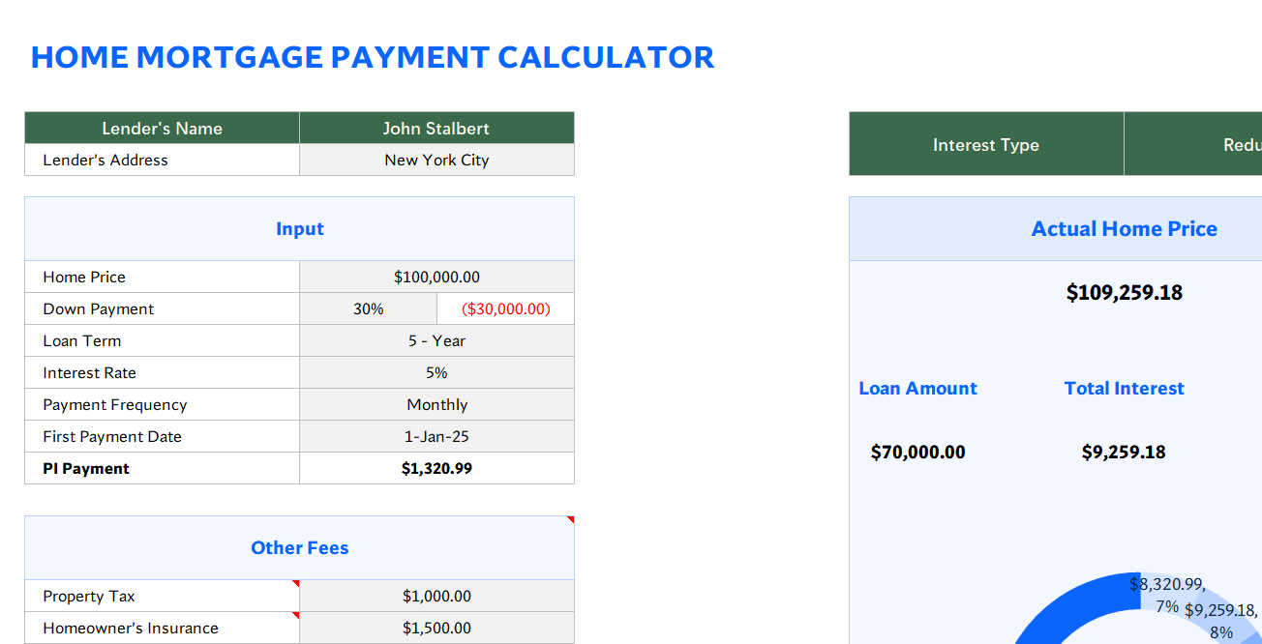
Task: Click the Loan Term label cell
Action: coord(162,340)
